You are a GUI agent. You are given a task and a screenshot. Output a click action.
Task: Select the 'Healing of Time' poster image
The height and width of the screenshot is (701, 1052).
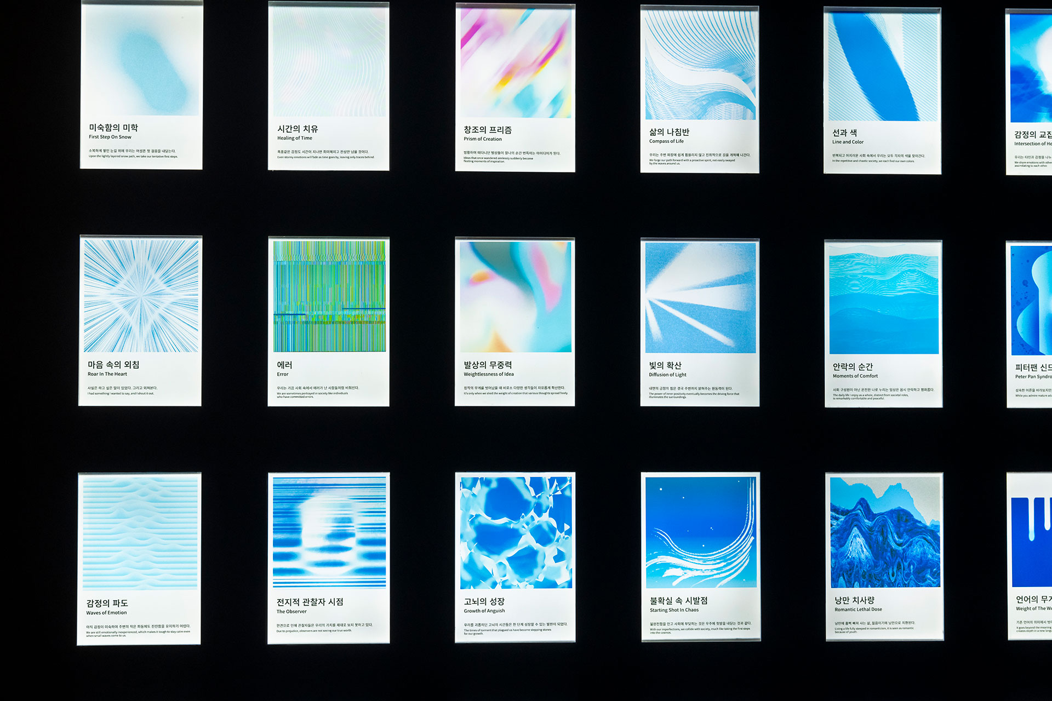(x=329, y=62)
